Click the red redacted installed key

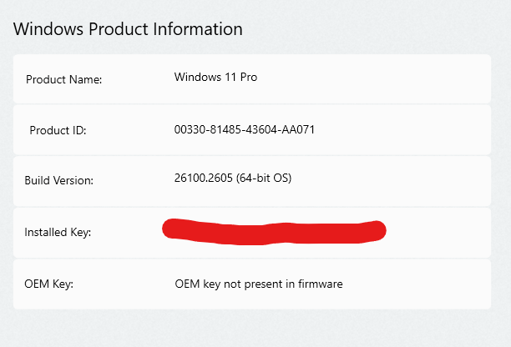[274, 231]
